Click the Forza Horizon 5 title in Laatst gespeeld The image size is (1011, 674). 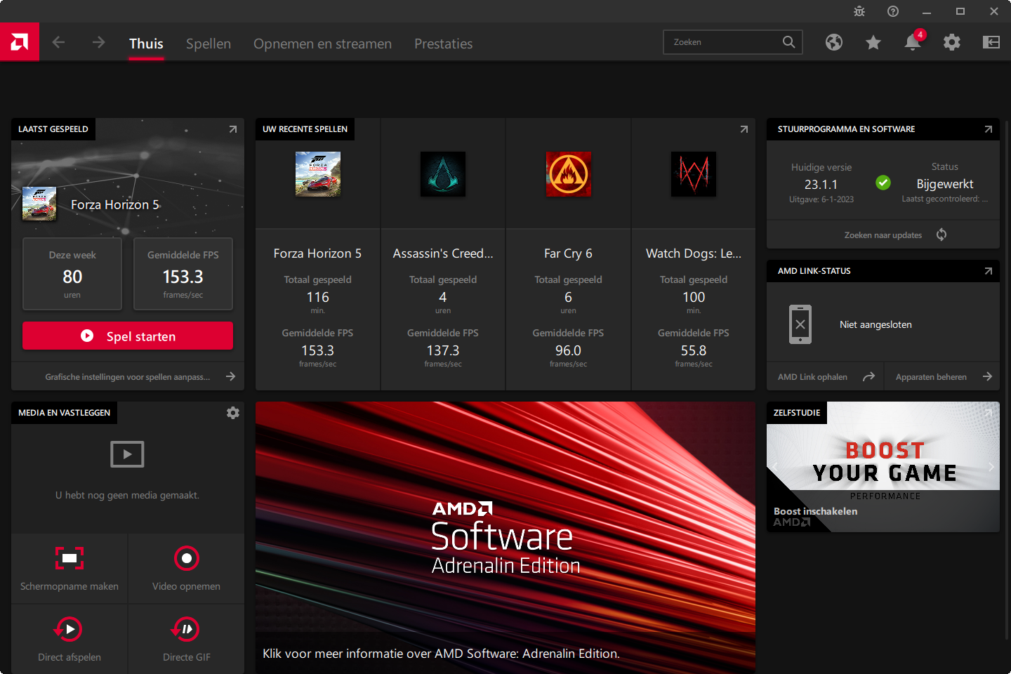click(115, 204)
